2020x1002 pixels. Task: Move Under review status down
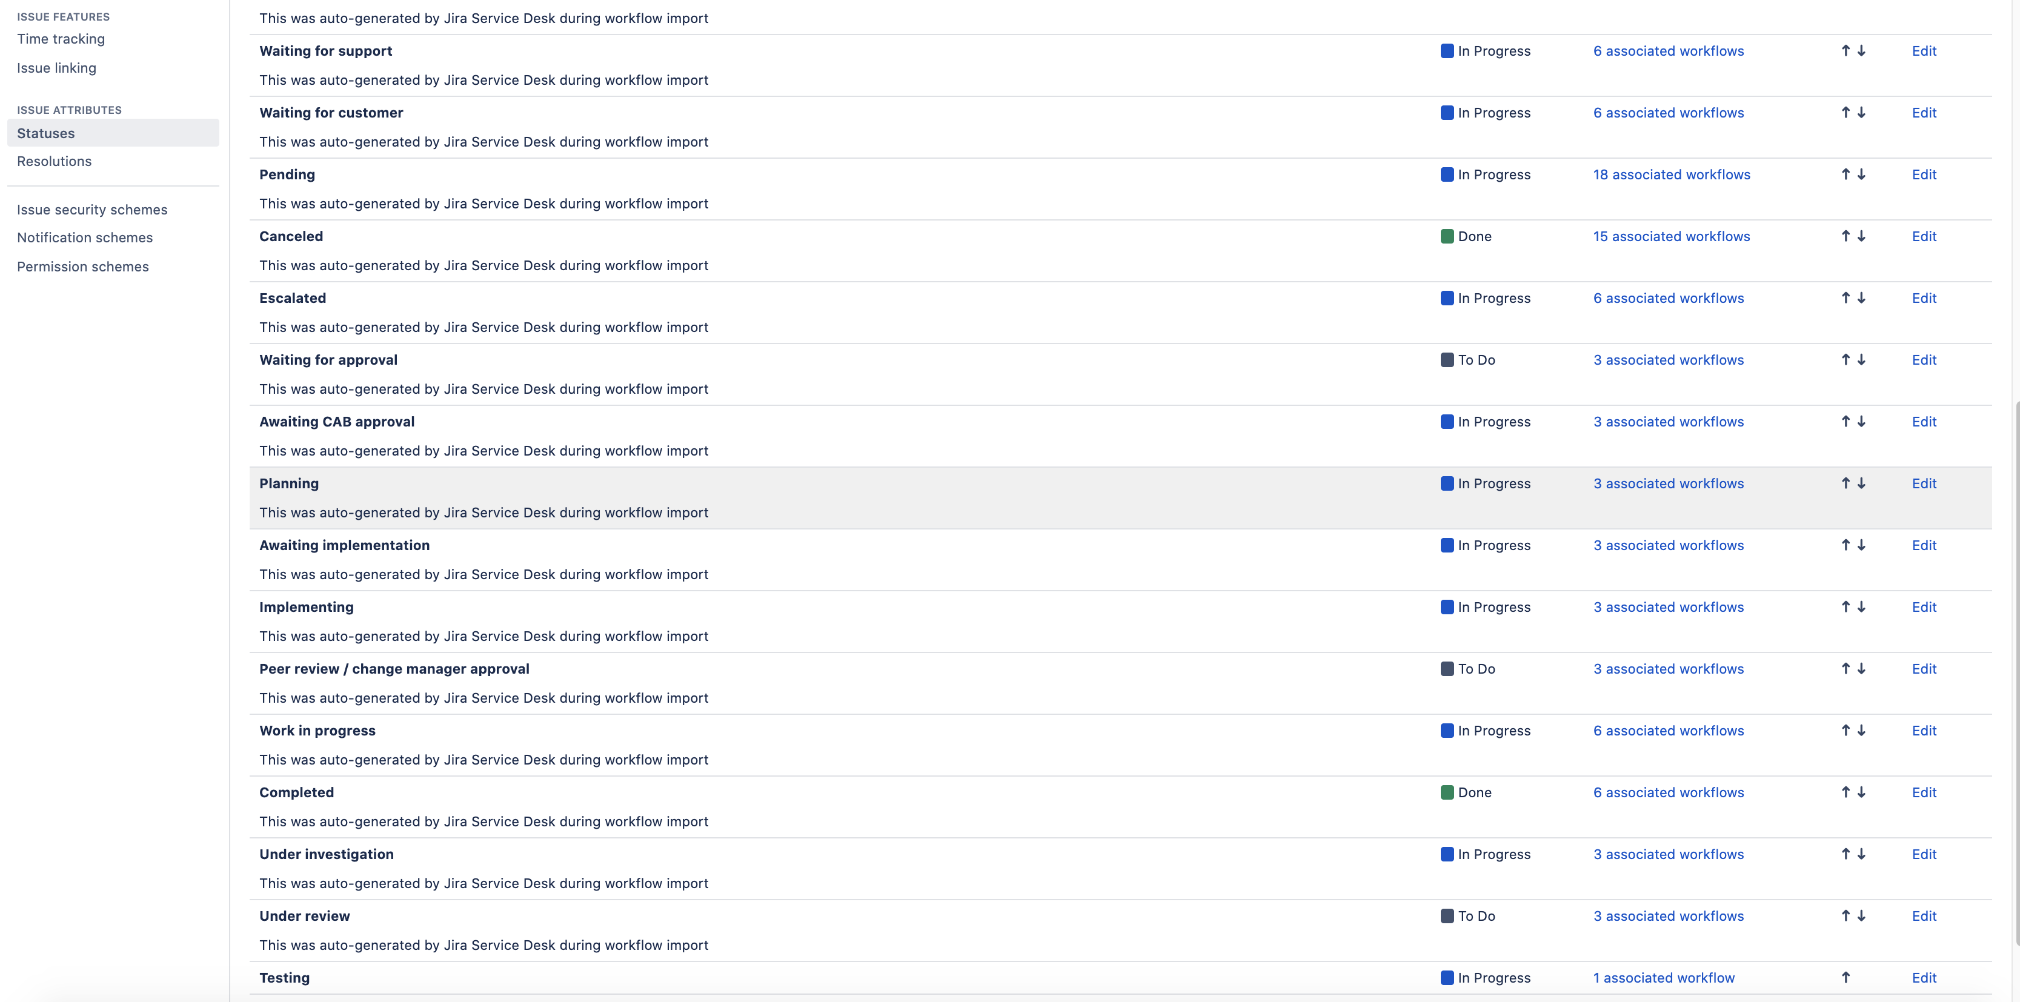(1861, 916)
